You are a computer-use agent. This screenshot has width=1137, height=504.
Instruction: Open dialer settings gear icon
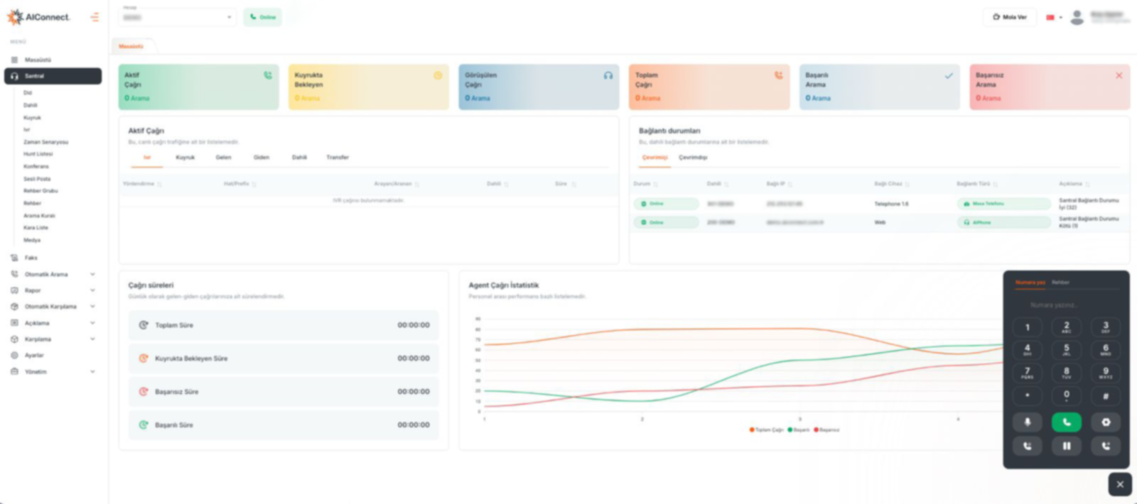[x=1106, y=422]
